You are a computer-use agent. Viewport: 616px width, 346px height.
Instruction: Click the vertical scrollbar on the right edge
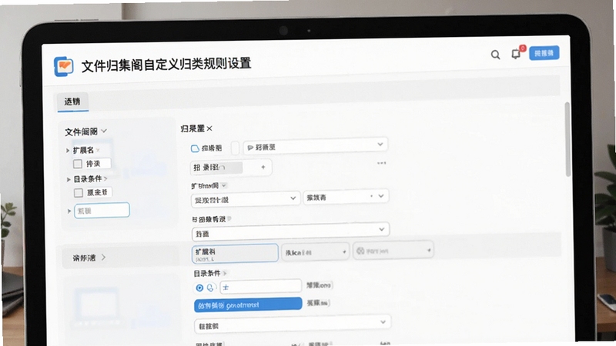[567, 139]
